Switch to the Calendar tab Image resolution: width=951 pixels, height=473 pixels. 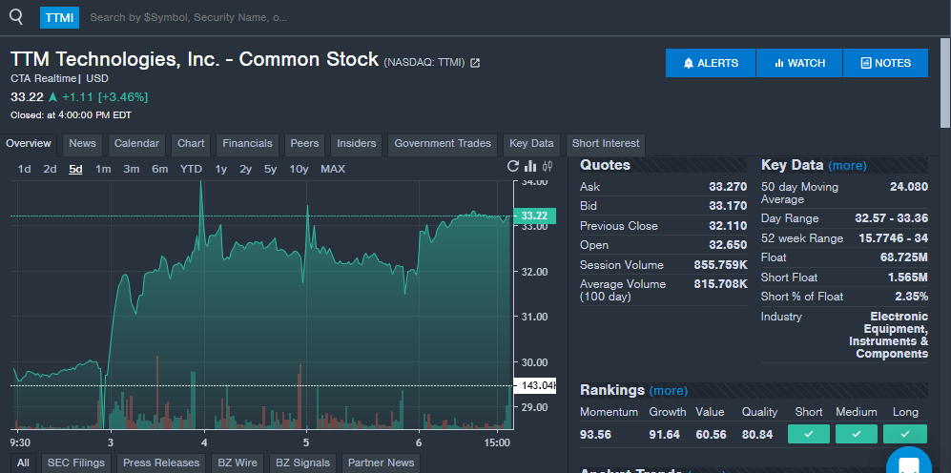click(136, 144)
